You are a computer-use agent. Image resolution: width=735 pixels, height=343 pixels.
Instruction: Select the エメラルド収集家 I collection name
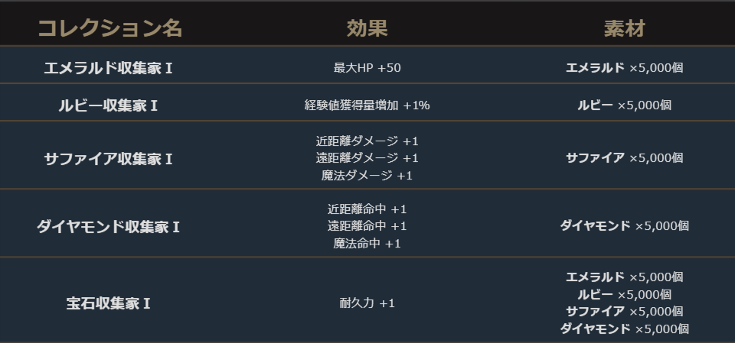tap(108, 67)
